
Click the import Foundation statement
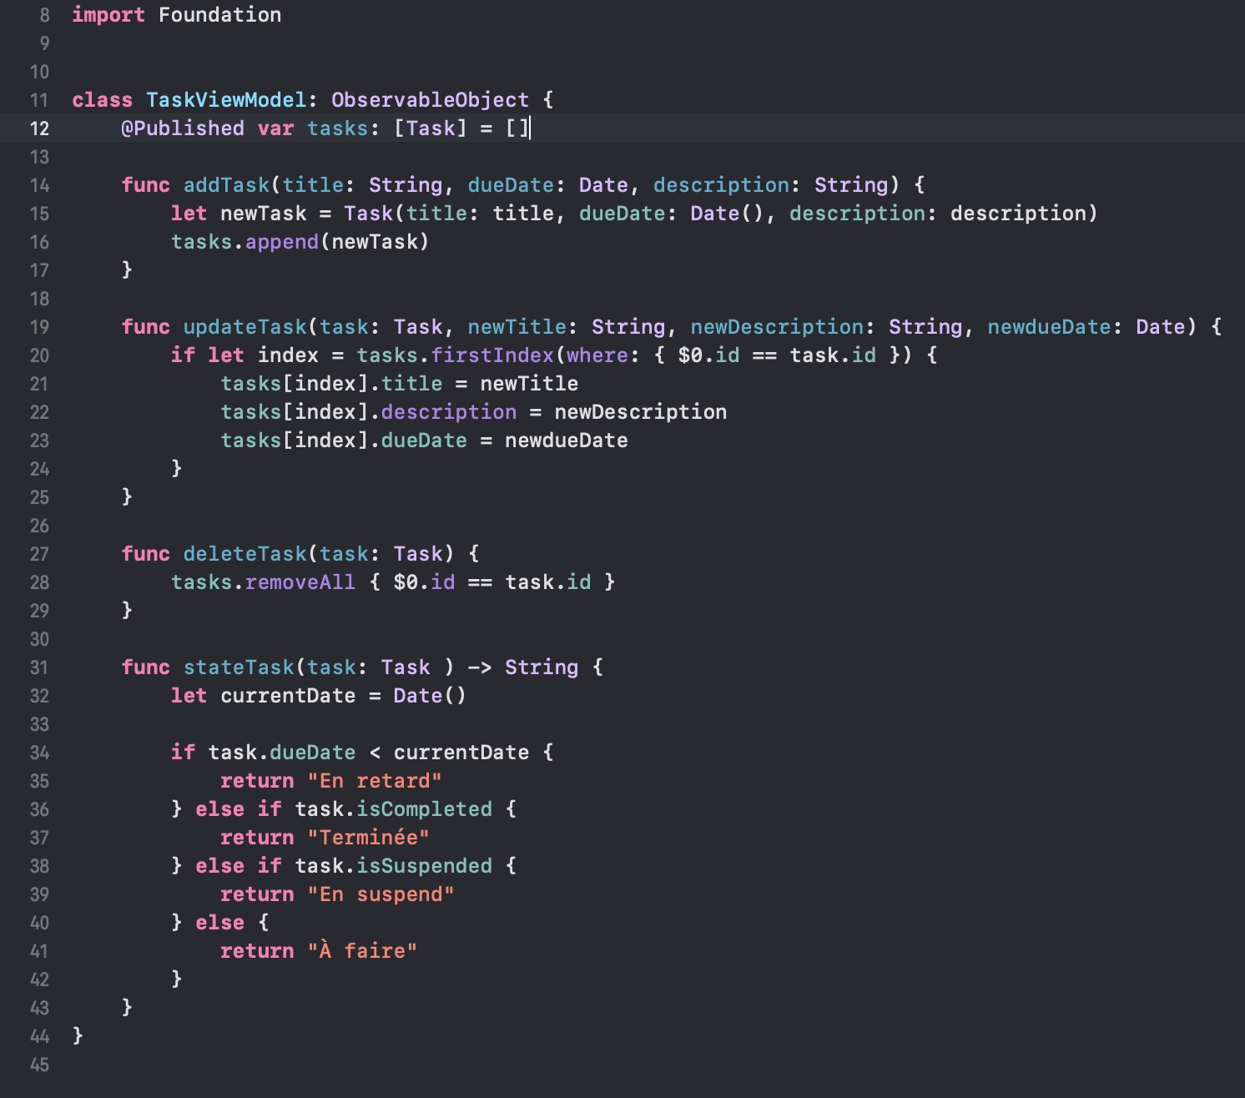pyautogui.click(x=175, y=14)
